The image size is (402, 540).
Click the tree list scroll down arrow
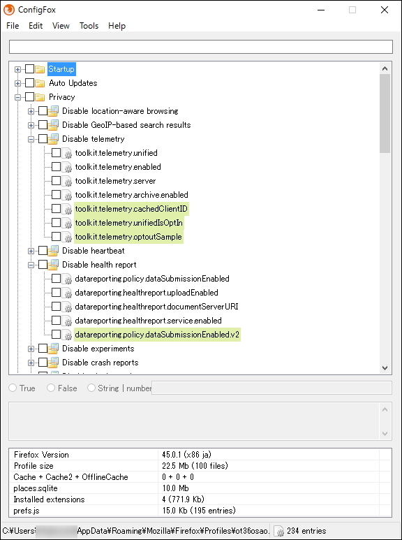tap(385, 368)
